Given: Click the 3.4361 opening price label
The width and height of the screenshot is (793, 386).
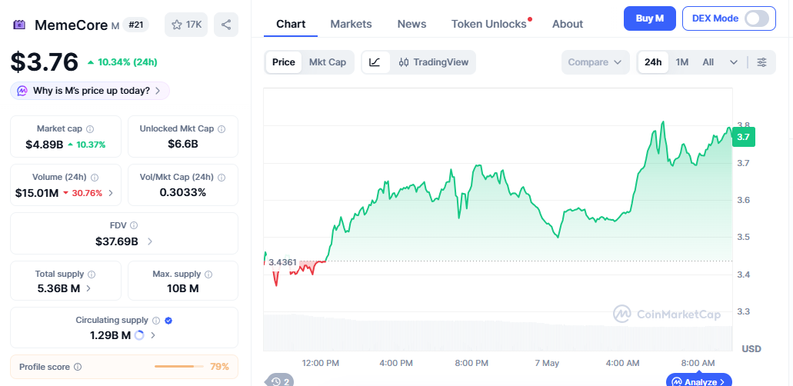Looking at the screenshot, I should 283,262.
